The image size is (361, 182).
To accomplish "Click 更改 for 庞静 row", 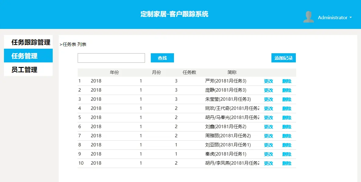I will 268,90.
